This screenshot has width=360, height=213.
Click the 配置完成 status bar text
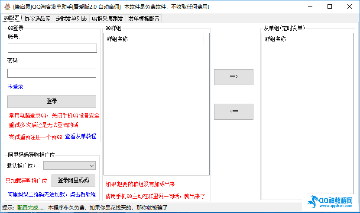pos(31,208)
